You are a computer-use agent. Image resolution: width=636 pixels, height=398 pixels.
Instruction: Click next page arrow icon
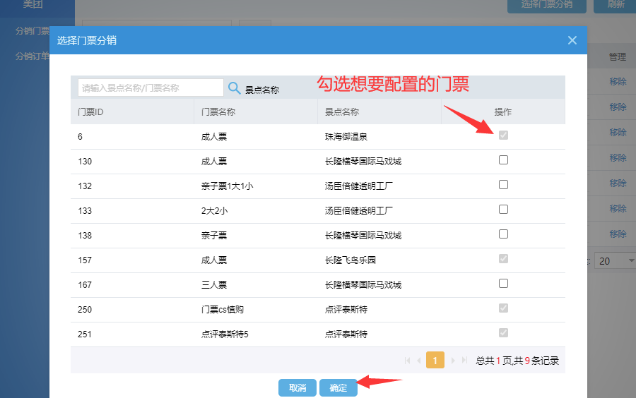(452, 361)
